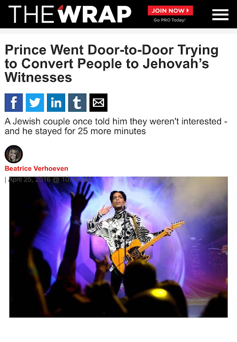Click the red corner on the W logo
This screenshot has height=342, width=237.
pos(60,7)
